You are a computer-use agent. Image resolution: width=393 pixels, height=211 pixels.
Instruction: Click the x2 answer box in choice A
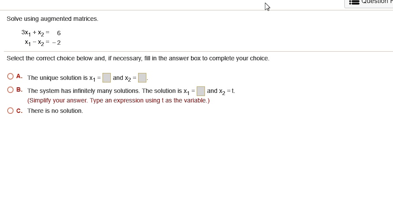click(x=142, y=78)
